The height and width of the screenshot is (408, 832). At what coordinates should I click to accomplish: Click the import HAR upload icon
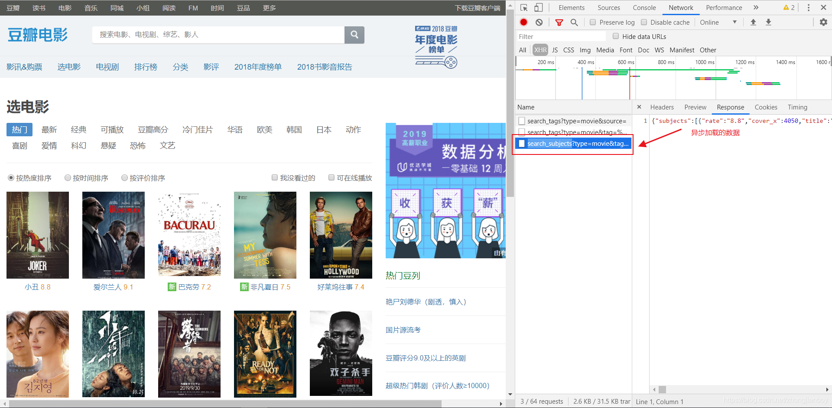(x=753, y=22)
